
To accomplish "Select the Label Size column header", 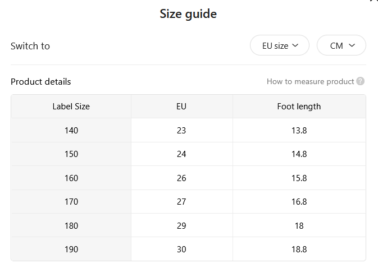I will 71,107.
